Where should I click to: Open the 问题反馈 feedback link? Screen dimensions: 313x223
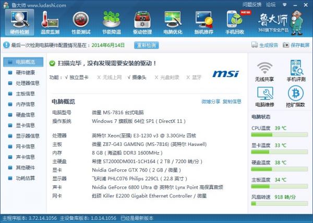point(252,5)
